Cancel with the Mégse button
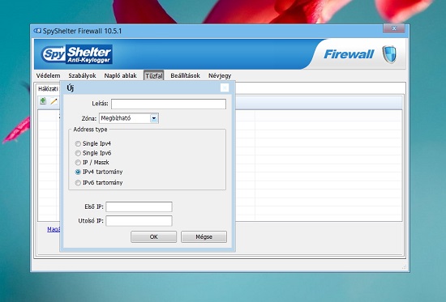 click(x=204, y=236)
